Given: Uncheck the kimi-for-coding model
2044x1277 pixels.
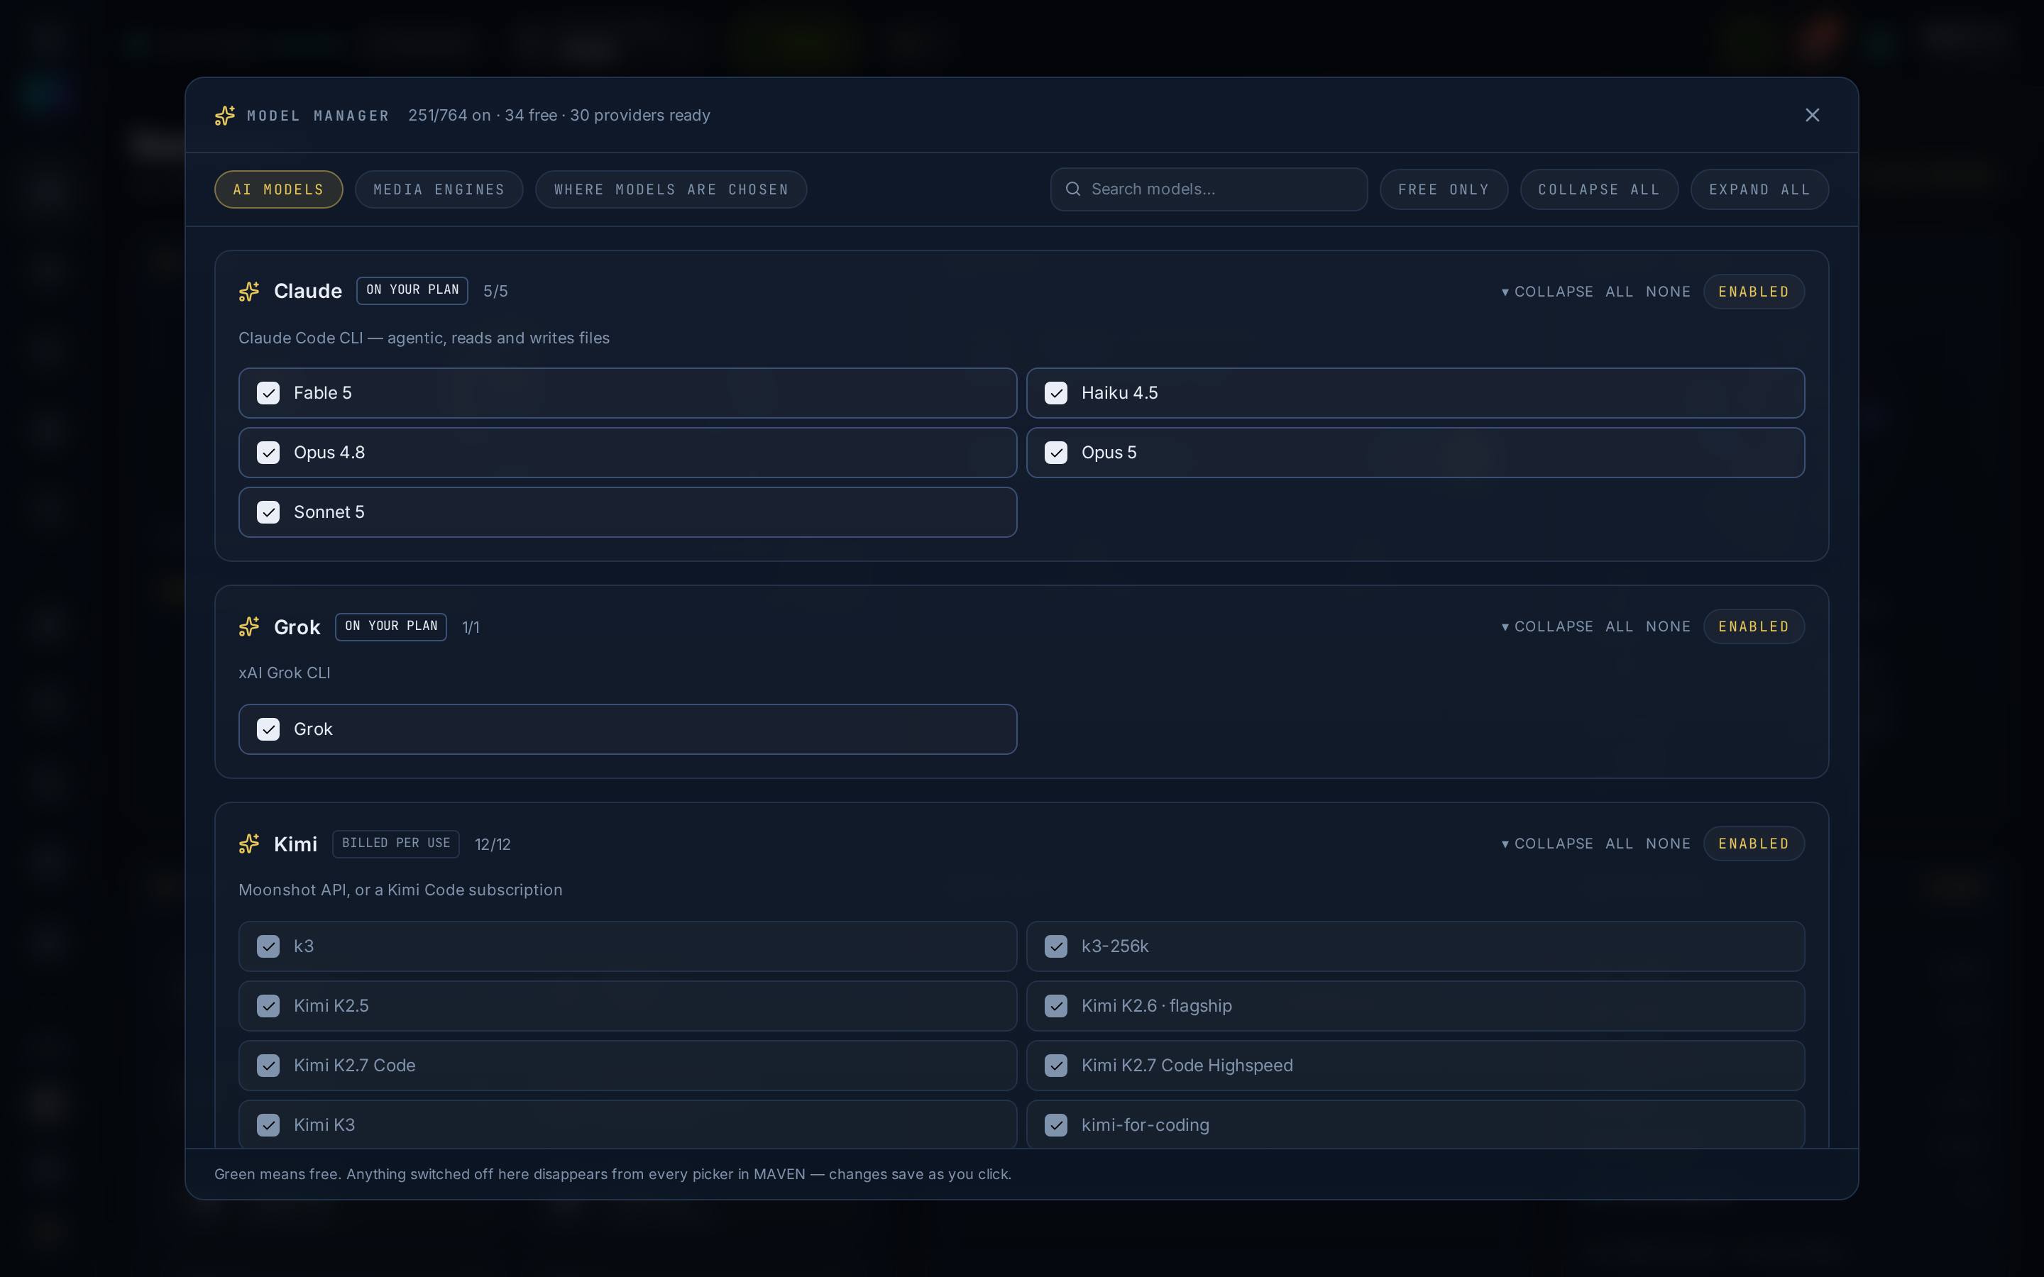Looking at the screenshot, I should click(x=1056, y=1125).
